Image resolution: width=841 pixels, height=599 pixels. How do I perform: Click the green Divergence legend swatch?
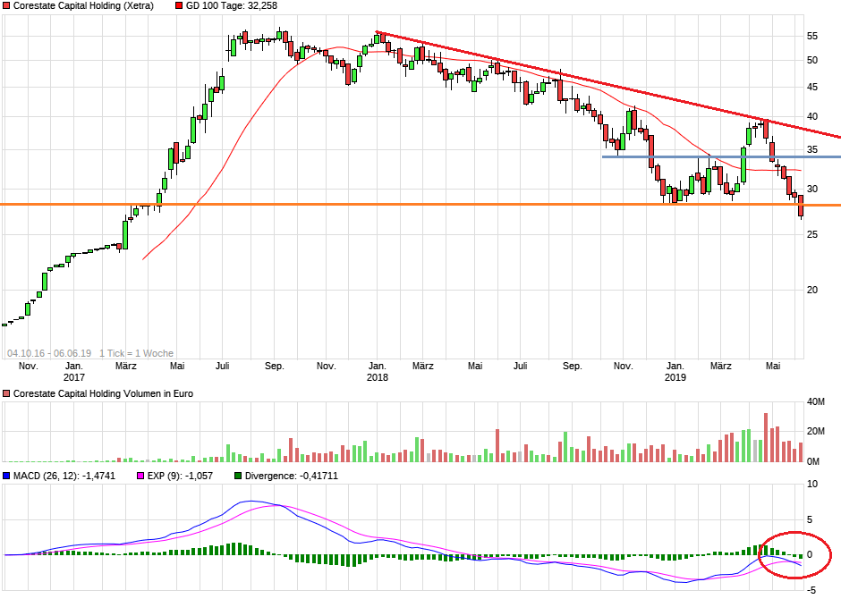238,476
